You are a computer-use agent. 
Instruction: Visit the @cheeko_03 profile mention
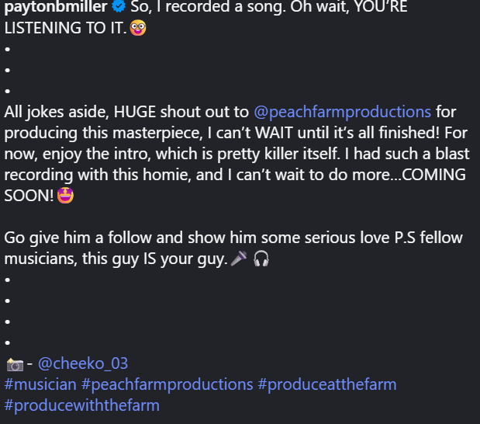[x=83, y=363]
